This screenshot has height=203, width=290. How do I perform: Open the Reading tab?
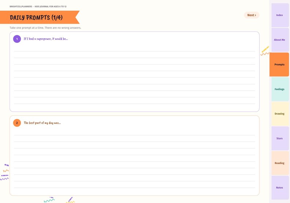280,163
